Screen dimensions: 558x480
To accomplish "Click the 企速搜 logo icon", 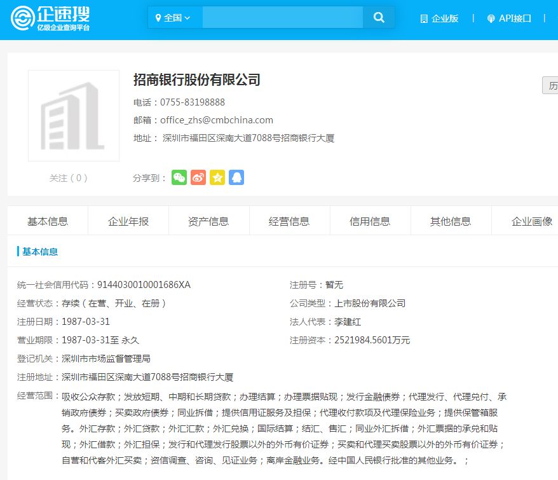I will coord(22,17).
